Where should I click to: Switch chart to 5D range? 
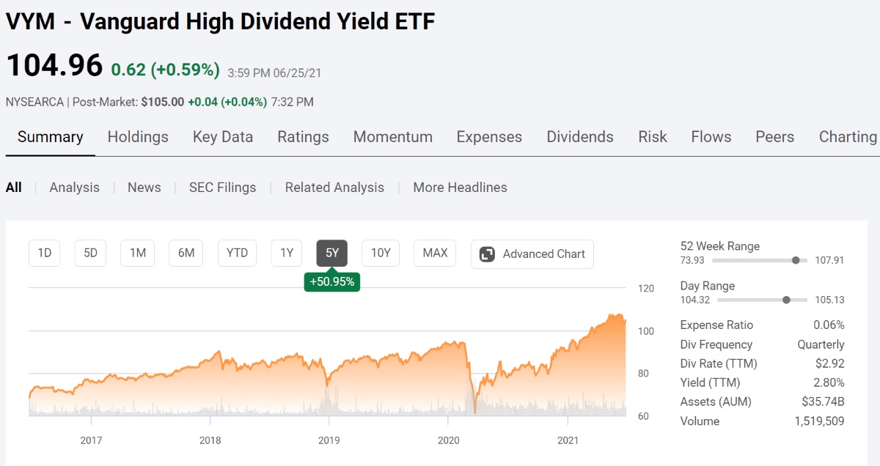pos(90,253)
